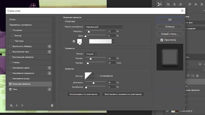Click the delete effect trash icon

[x=52, y=105]
